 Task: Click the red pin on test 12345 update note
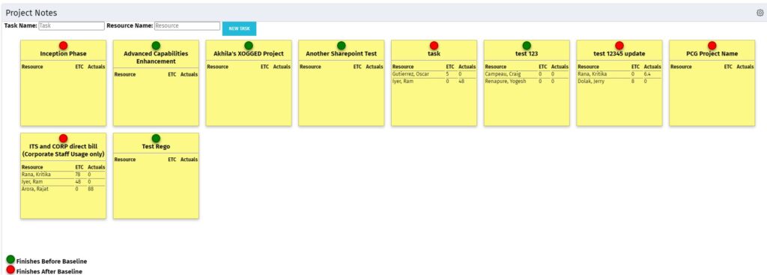click(619, 46)
